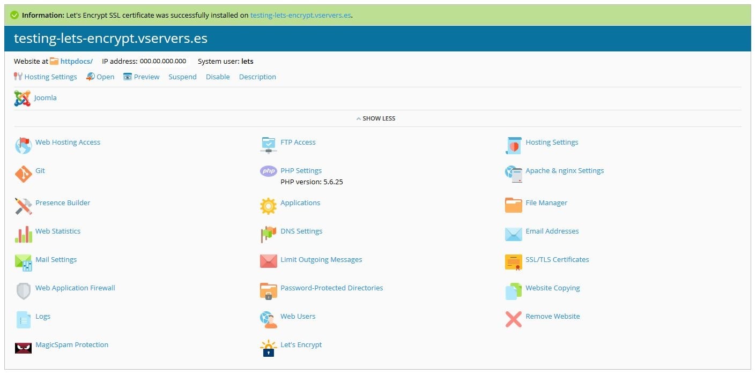Open the SSL/TLS Certificates link

point(557,259)
